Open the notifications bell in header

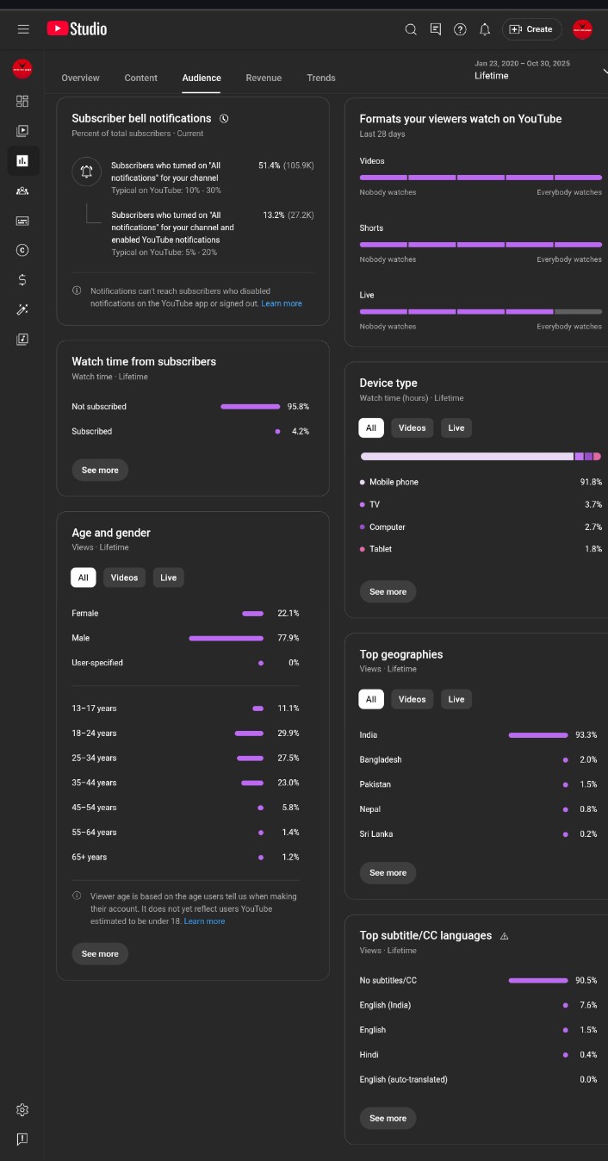pyautogui.click(x=485, y=29)
